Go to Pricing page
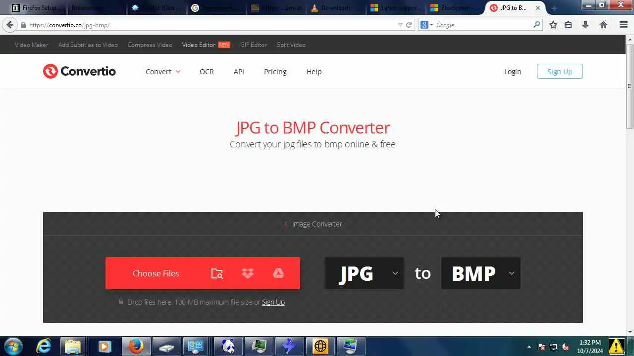The image size is (634, 356). pyautogui.click(x=275, y=72)
